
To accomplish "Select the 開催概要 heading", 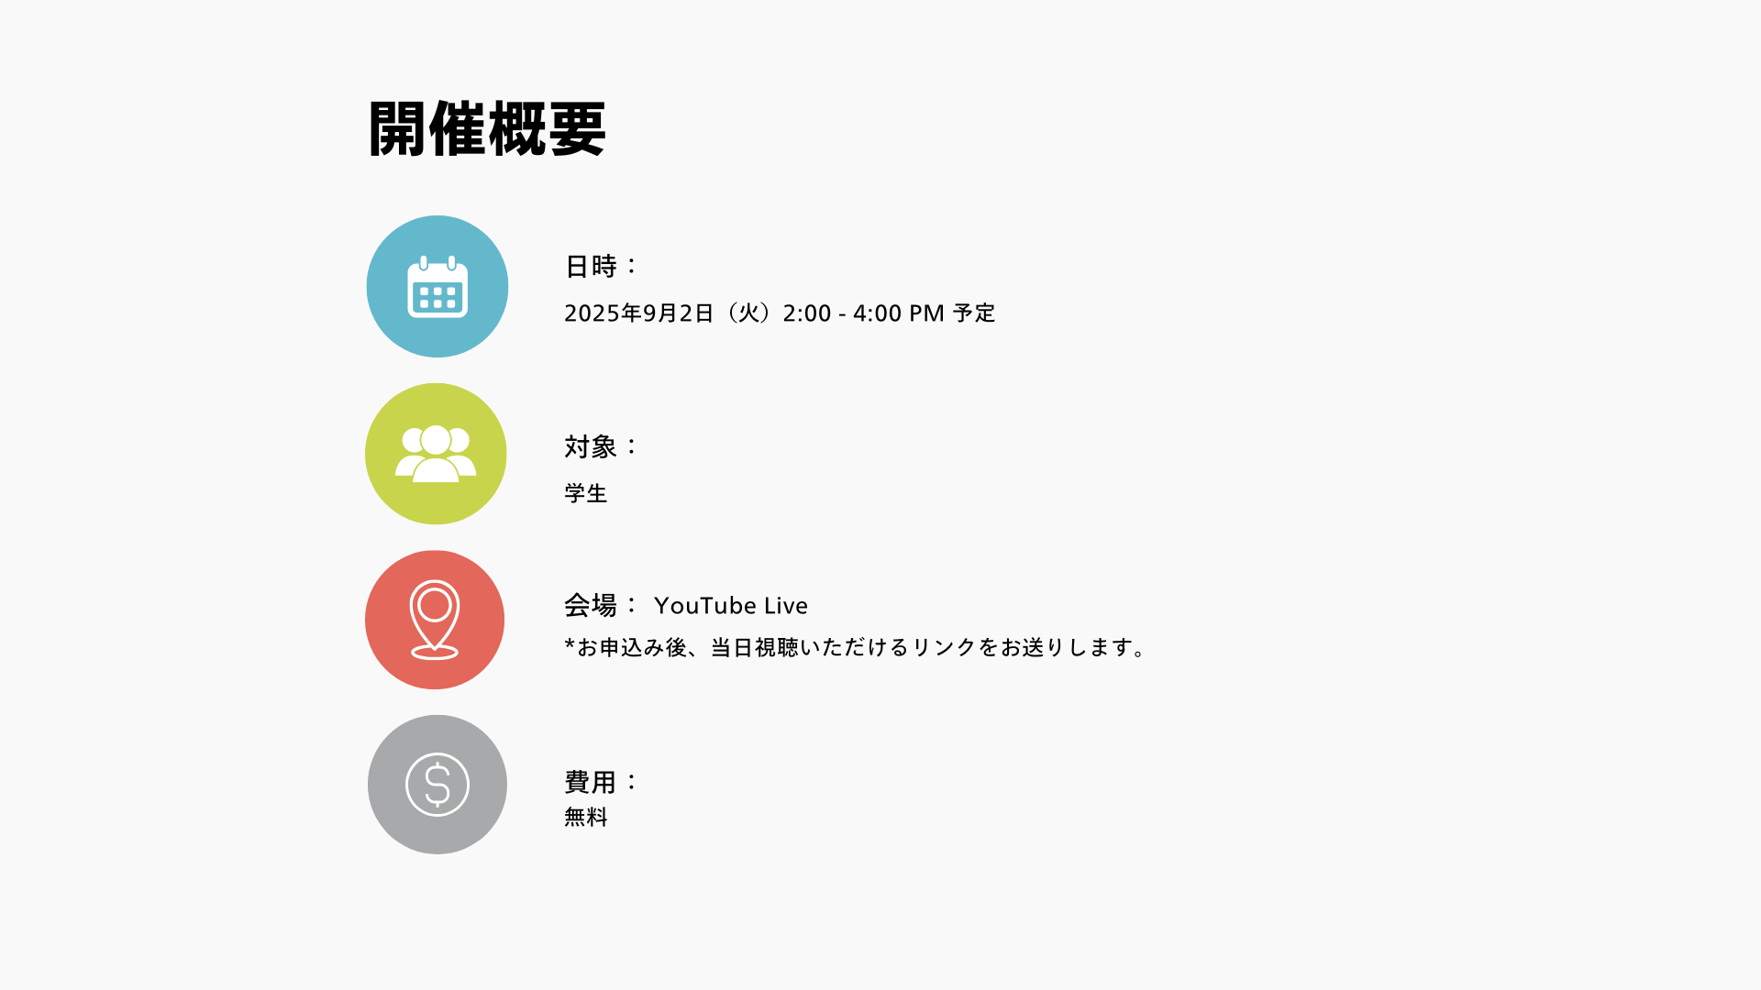I will [487, 129].
